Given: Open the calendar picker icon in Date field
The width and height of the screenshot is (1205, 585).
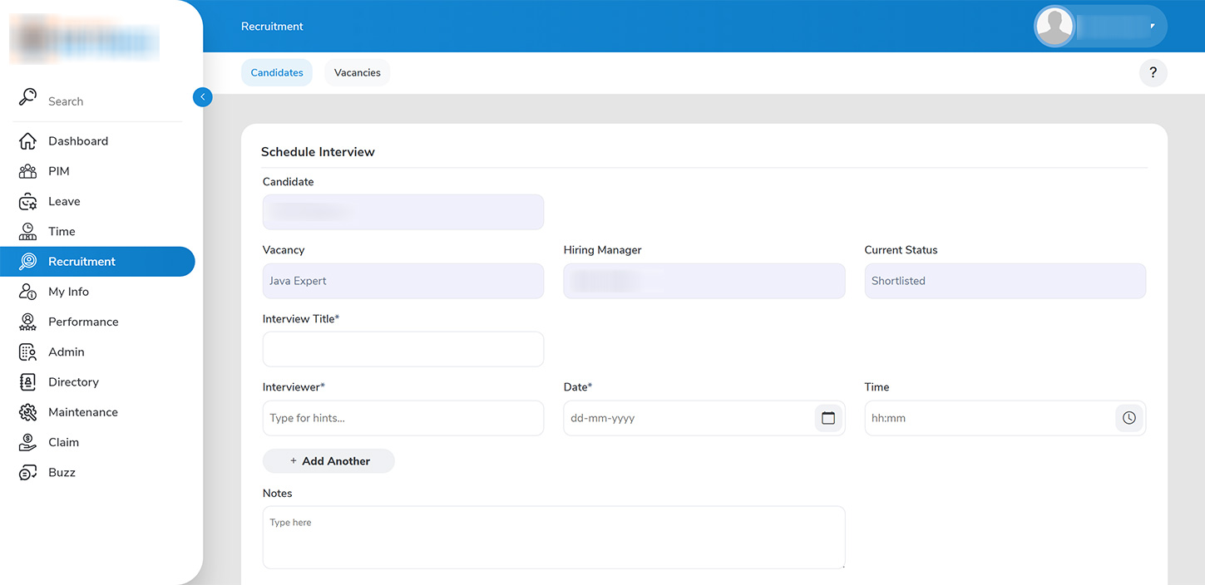Looking at the screenshot, I should click(x=827, y=418).
